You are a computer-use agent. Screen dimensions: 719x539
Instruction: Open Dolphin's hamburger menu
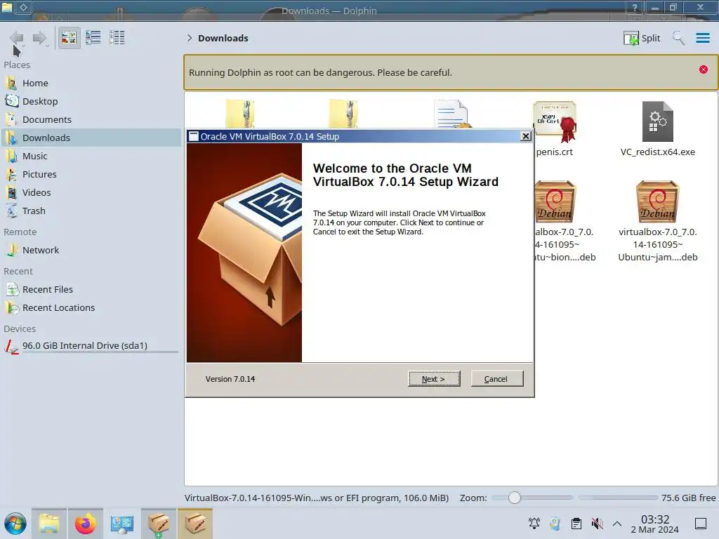pyautogui.click(x=702, y=38)
